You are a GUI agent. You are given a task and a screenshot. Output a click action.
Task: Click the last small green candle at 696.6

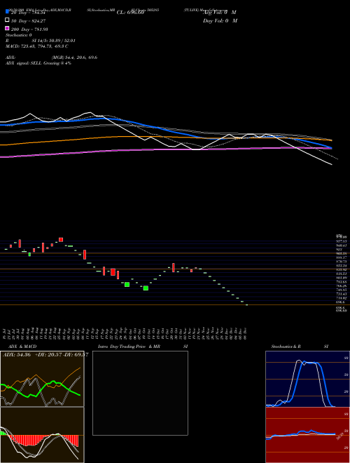pyautogui.click(x=246, y=304)
